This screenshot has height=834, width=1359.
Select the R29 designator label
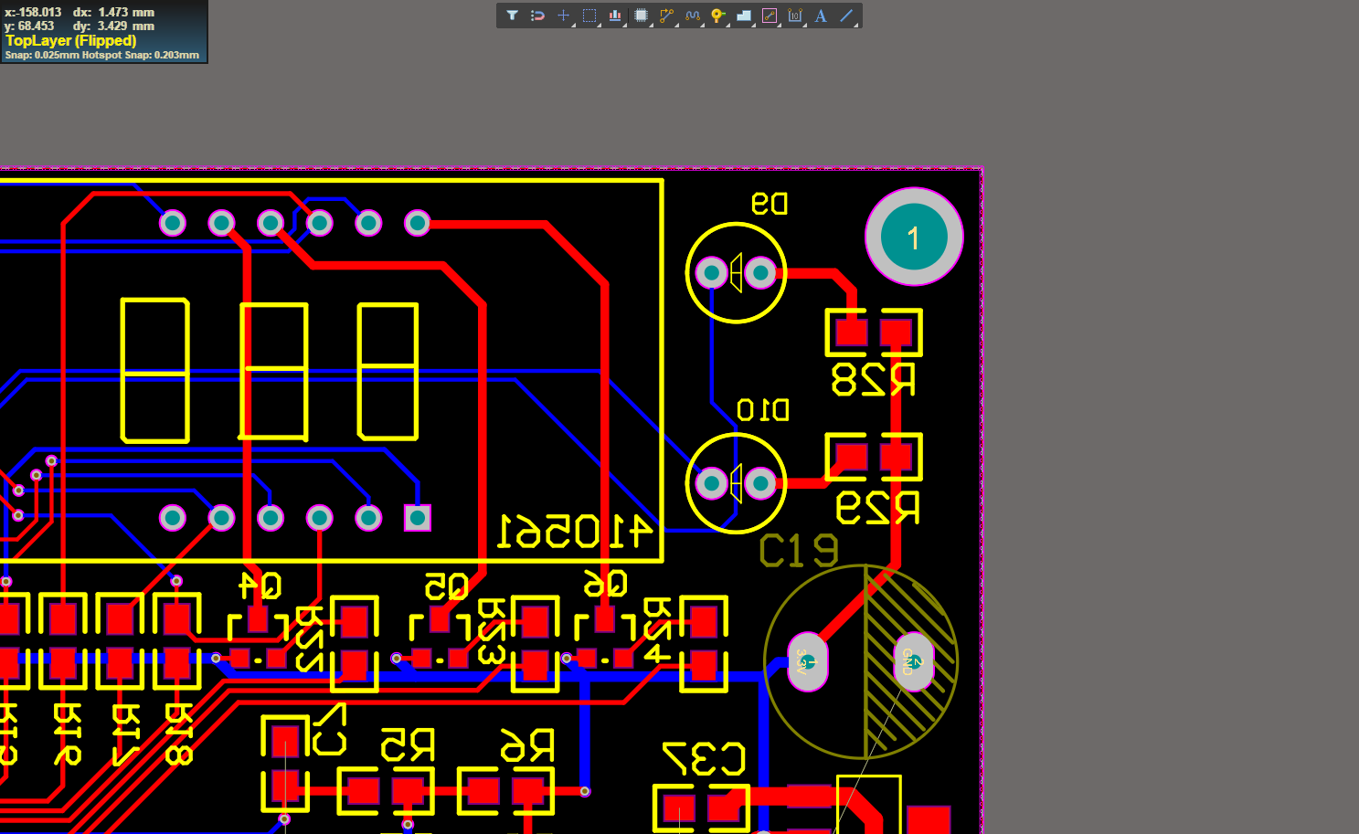pos(877,508)
